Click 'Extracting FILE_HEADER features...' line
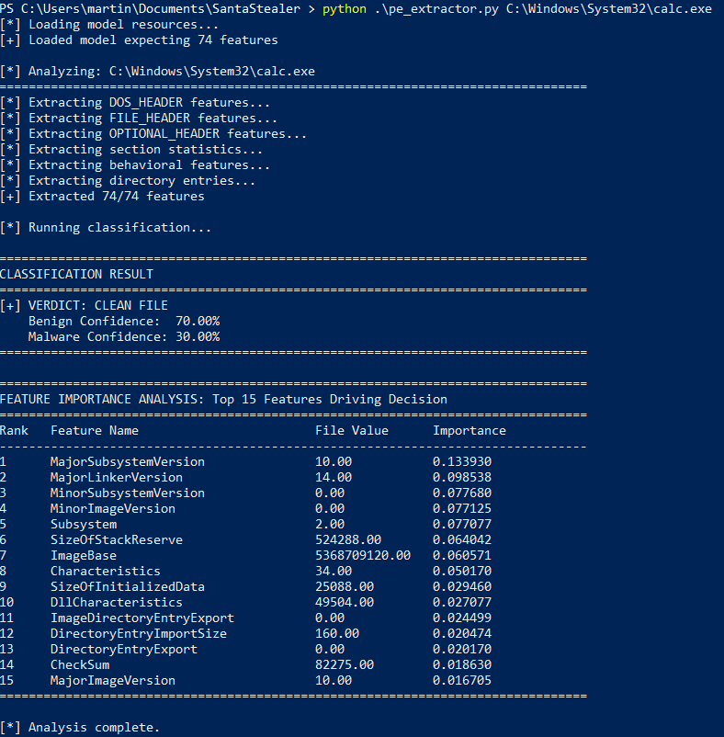The image size is (724, 737). pyautogui.click(x=153, y=118)
